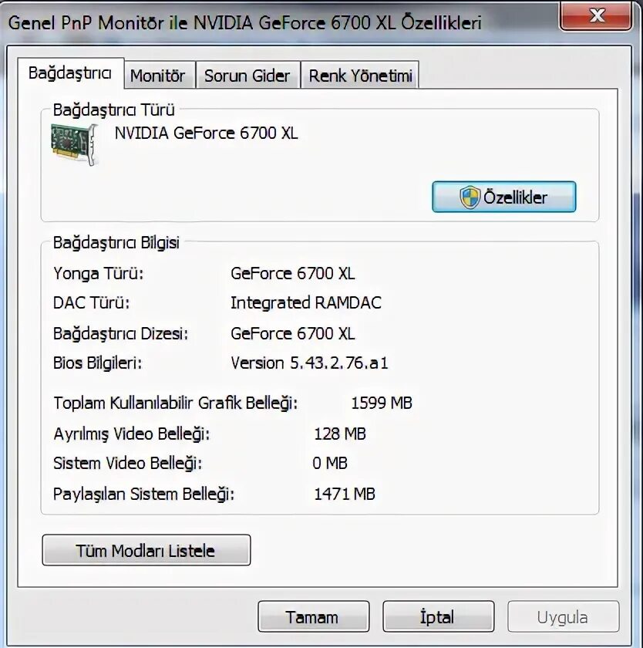Click the 'Yonga Türü:' label
643x648 pixels.
click(98, 274)
